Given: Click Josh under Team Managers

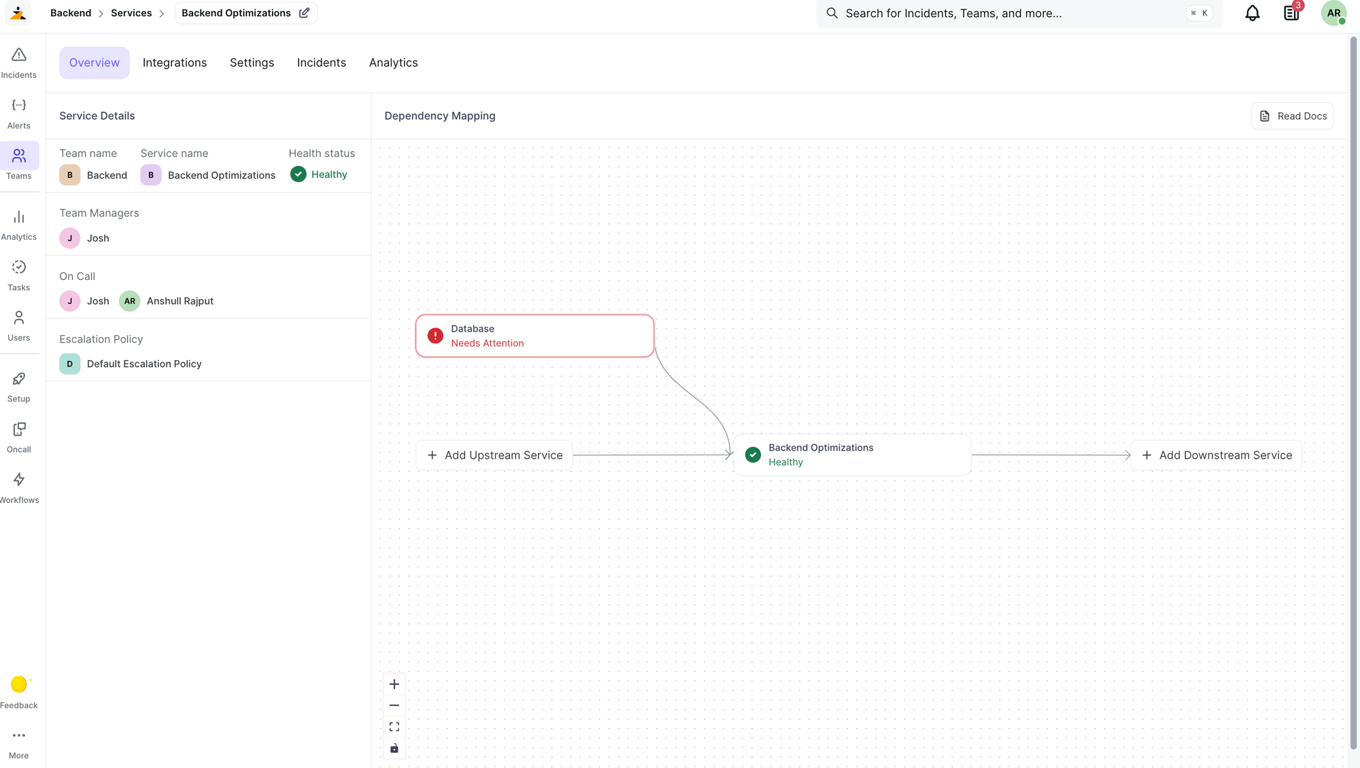Looking at the screenshot, I should tap(84, 239).
